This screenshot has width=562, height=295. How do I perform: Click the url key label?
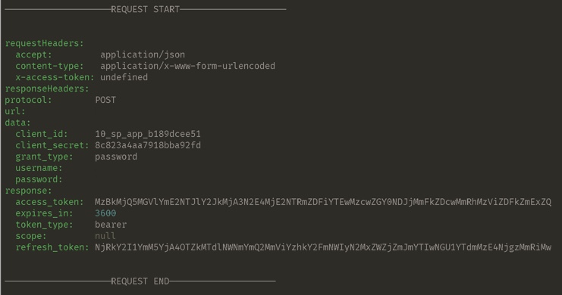point(15,111)
